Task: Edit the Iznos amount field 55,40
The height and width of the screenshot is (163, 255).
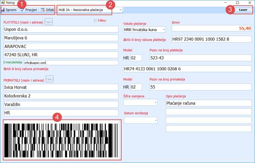Action: coord(212,28)
